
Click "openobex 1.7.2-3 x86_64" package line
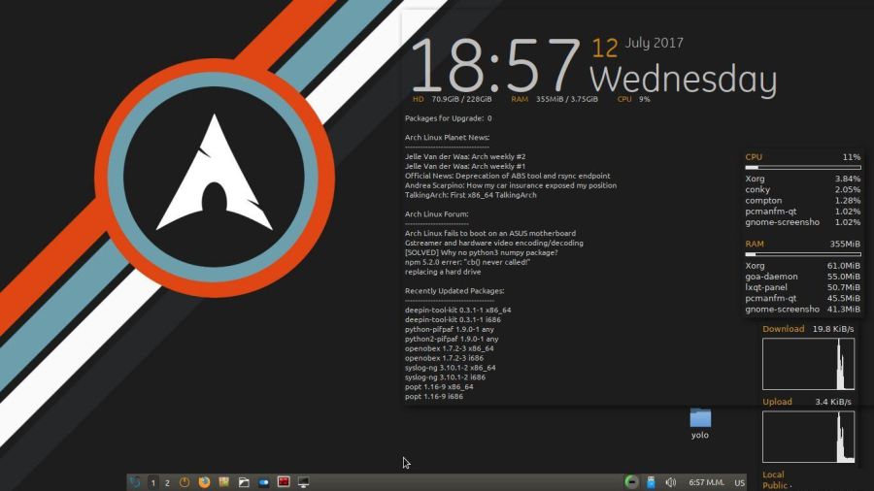click(x=450, y=348)
